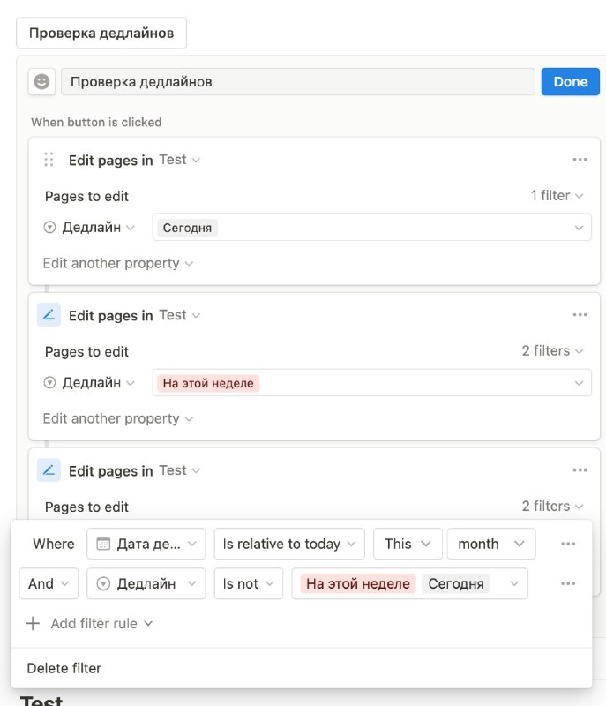Open the first action's three-dot menu
Image resolution: width=606 pixels, height=706 pixels.
580,160
